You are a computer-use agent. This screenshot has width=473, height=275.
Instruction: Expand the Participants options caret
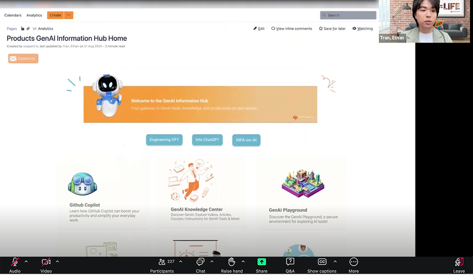(181, 262)
